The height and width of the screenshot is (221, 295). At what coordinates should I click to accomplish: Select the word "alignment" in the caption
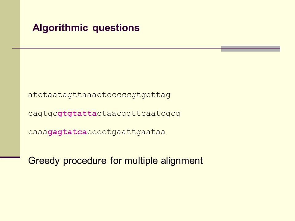coord(182,161)
